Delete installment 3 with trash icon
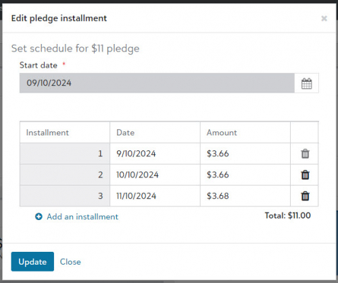This screenshot has height=283, width=338. [x=305, y=196]
